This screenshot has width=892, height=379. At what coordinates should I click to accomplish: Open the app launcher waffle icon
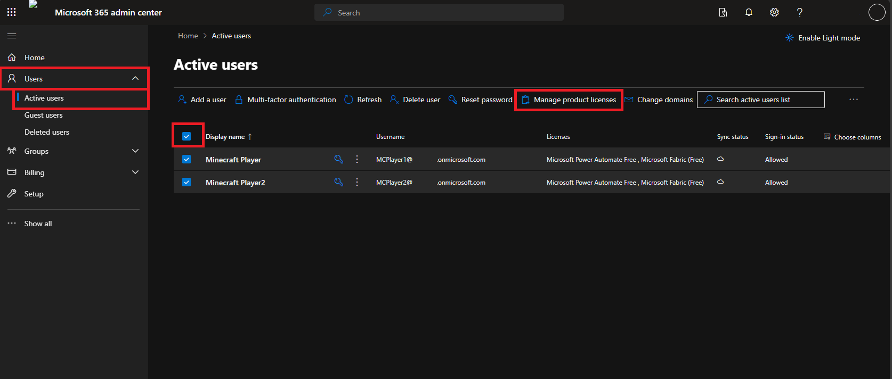(x=12, y=12)
